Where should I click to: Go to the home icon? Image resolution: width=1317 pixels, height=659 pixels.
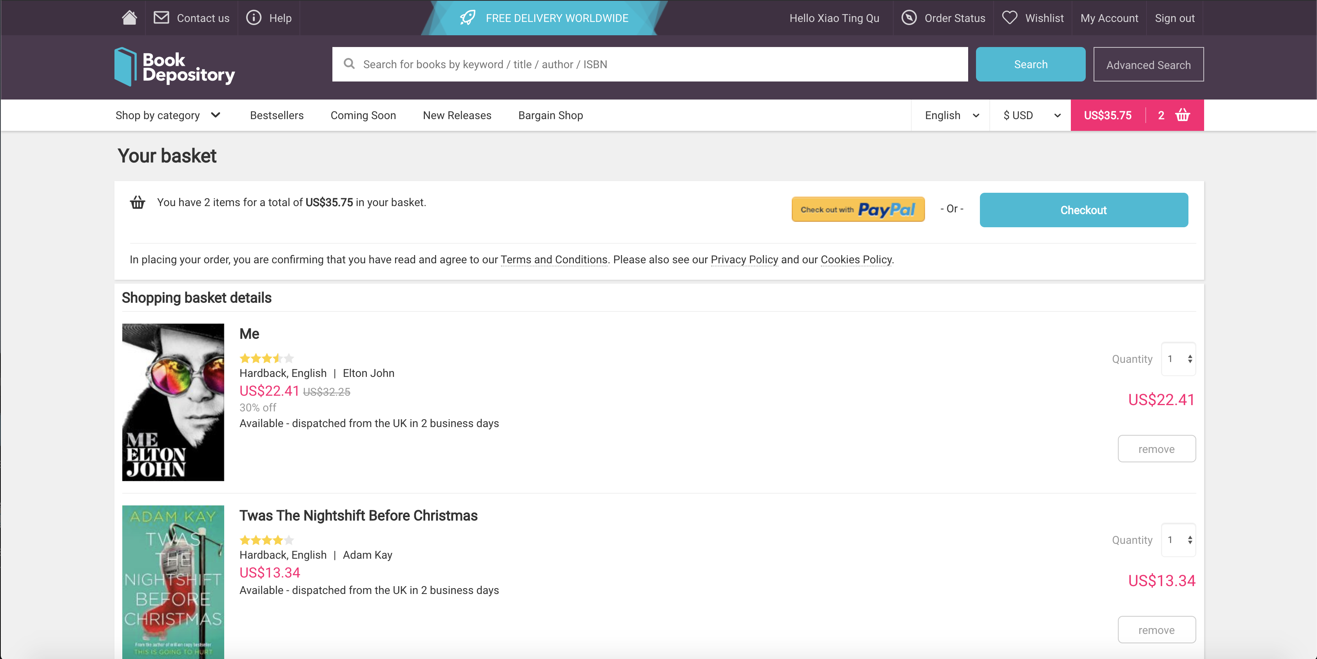tap(129, 18)
